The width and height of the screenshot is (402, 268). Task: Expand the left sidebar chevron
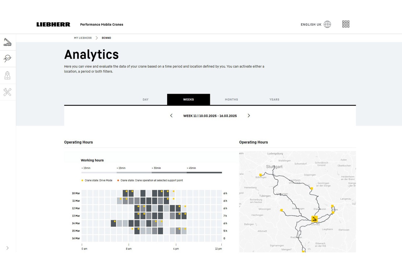pyautogui.click(x=8, y=248)
